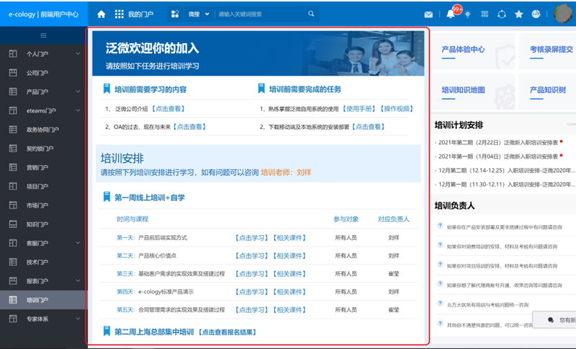Expand the 个人门户 sidebar chevron
This screenshot has width=576, height=349.
(78, 53)
